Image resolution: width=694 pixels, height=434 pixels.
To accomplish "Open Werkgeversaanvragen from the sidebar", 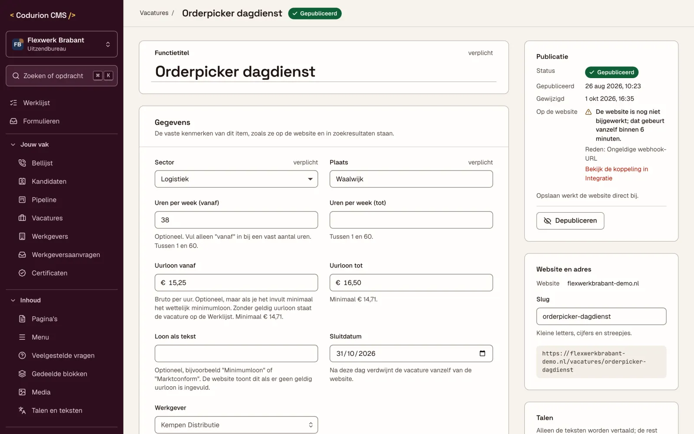I will click(62, 255).
